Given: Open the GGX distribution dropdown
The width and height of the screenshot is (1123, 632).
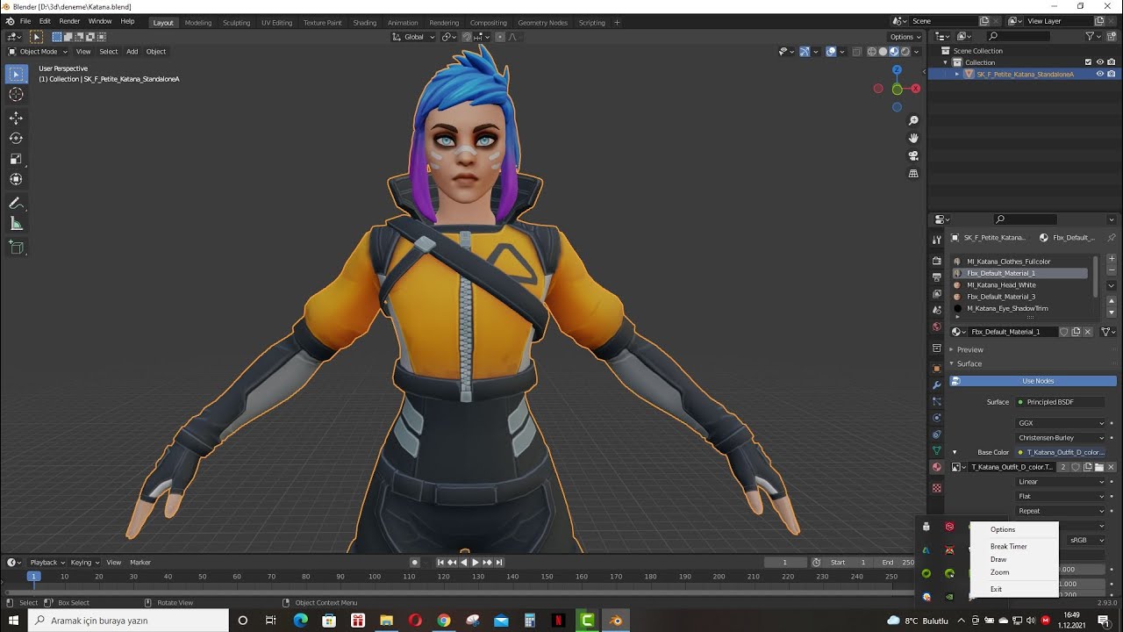Looking at the screenshot, I should 1061,423.
